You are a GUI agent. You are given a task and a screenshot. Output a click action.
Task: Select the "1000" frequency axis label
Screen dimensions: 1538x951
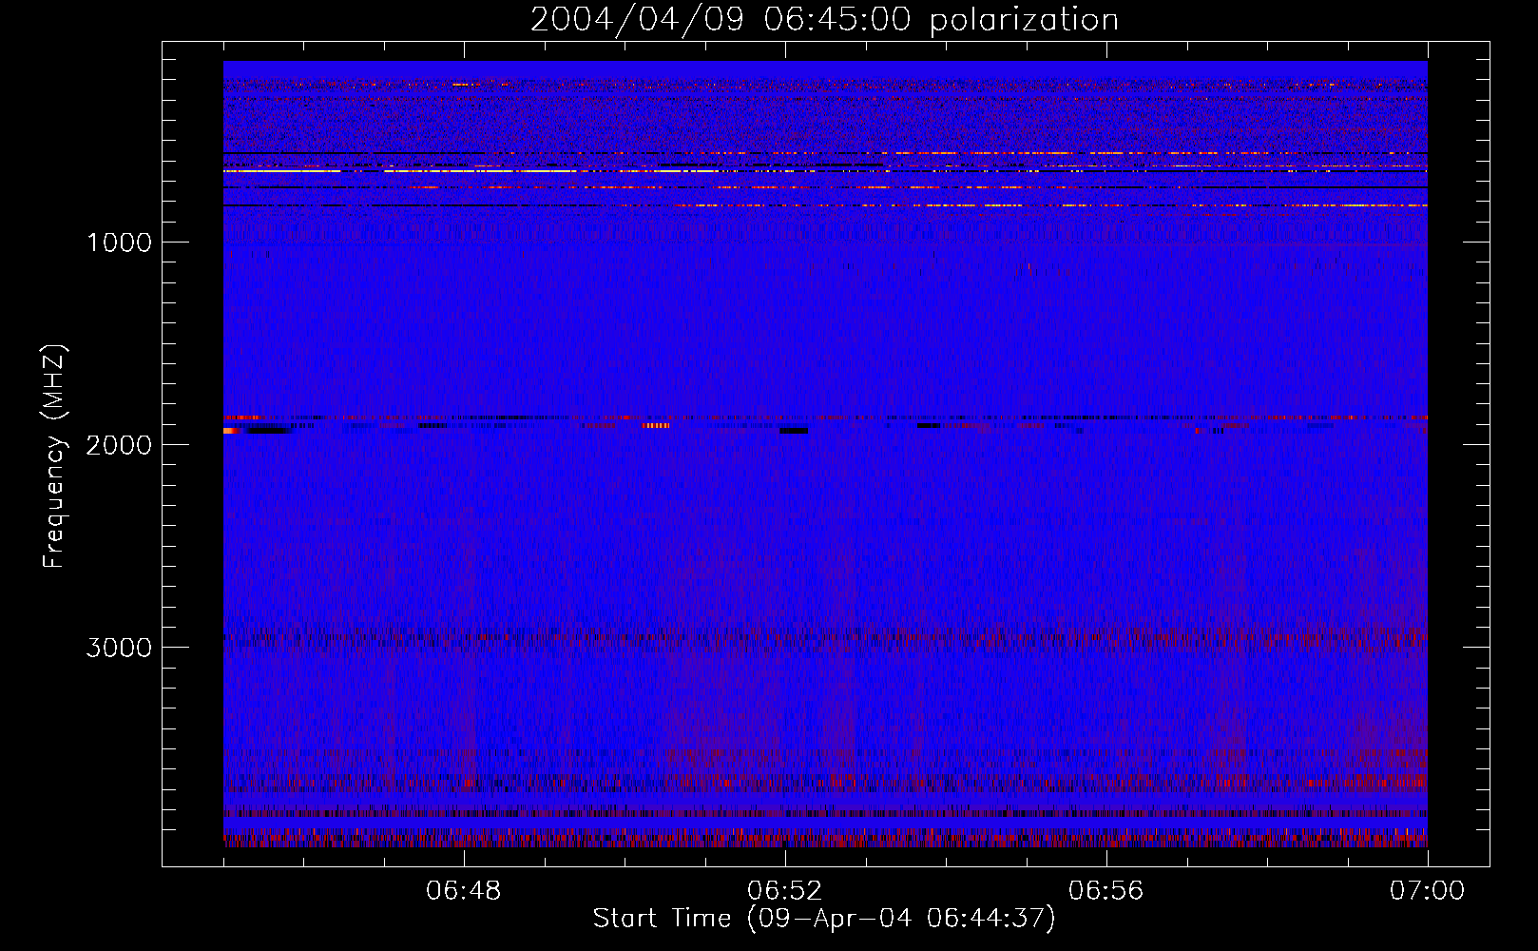(119, 243)
